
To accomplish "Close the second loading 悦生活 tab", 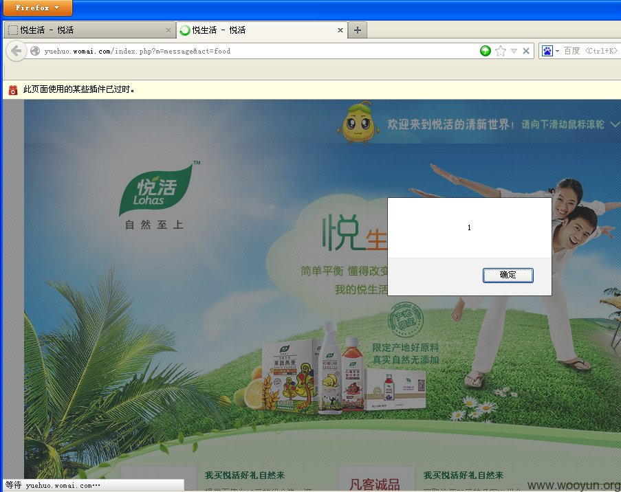I will [x=340, y=30].
